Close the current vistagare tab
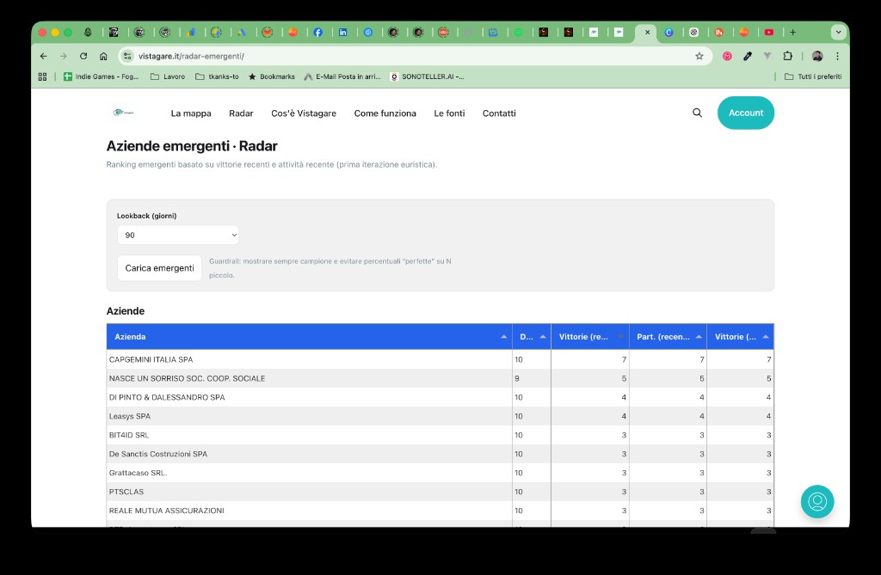881x575 pixels. 647,33
